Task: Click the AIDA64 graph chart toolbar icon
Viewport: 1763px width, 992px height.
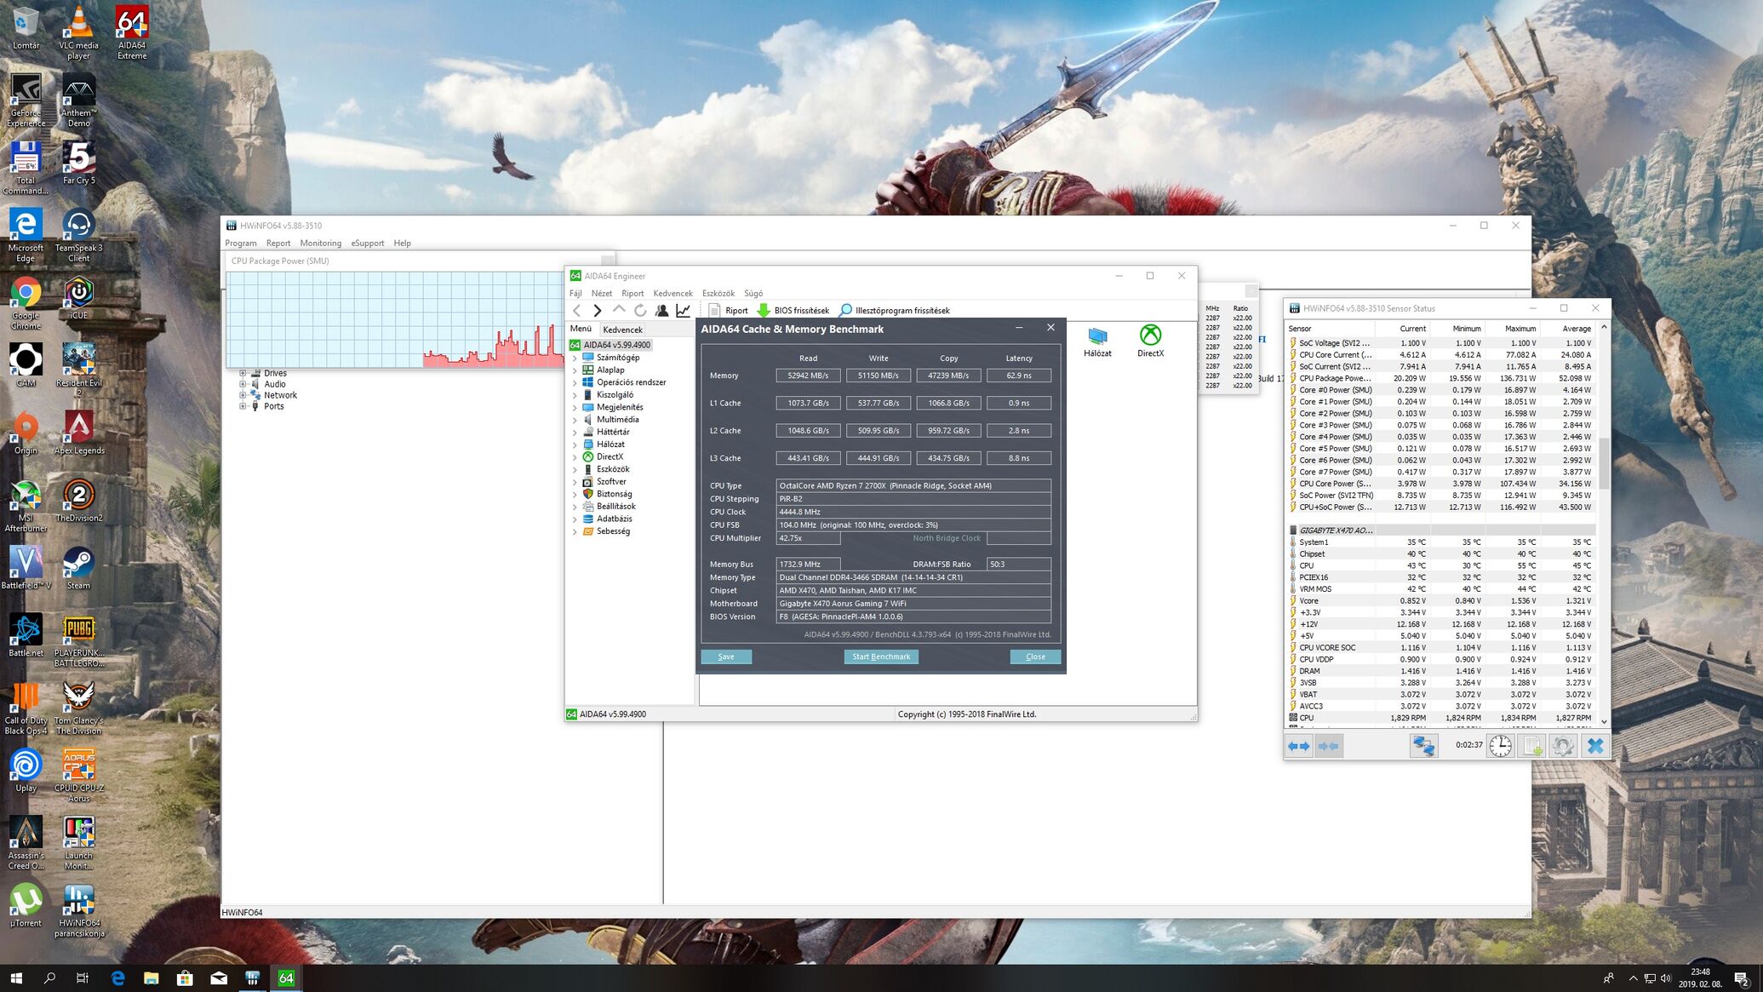Action: [683, 311]
